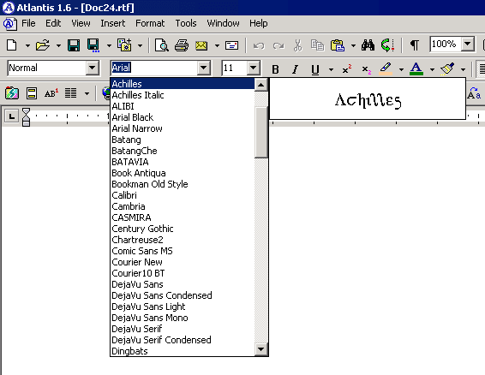The width and height of the screenshot is (485, 375).
Task: Click the green Go Back arrow icon
Action: click(x=387, y=45)
